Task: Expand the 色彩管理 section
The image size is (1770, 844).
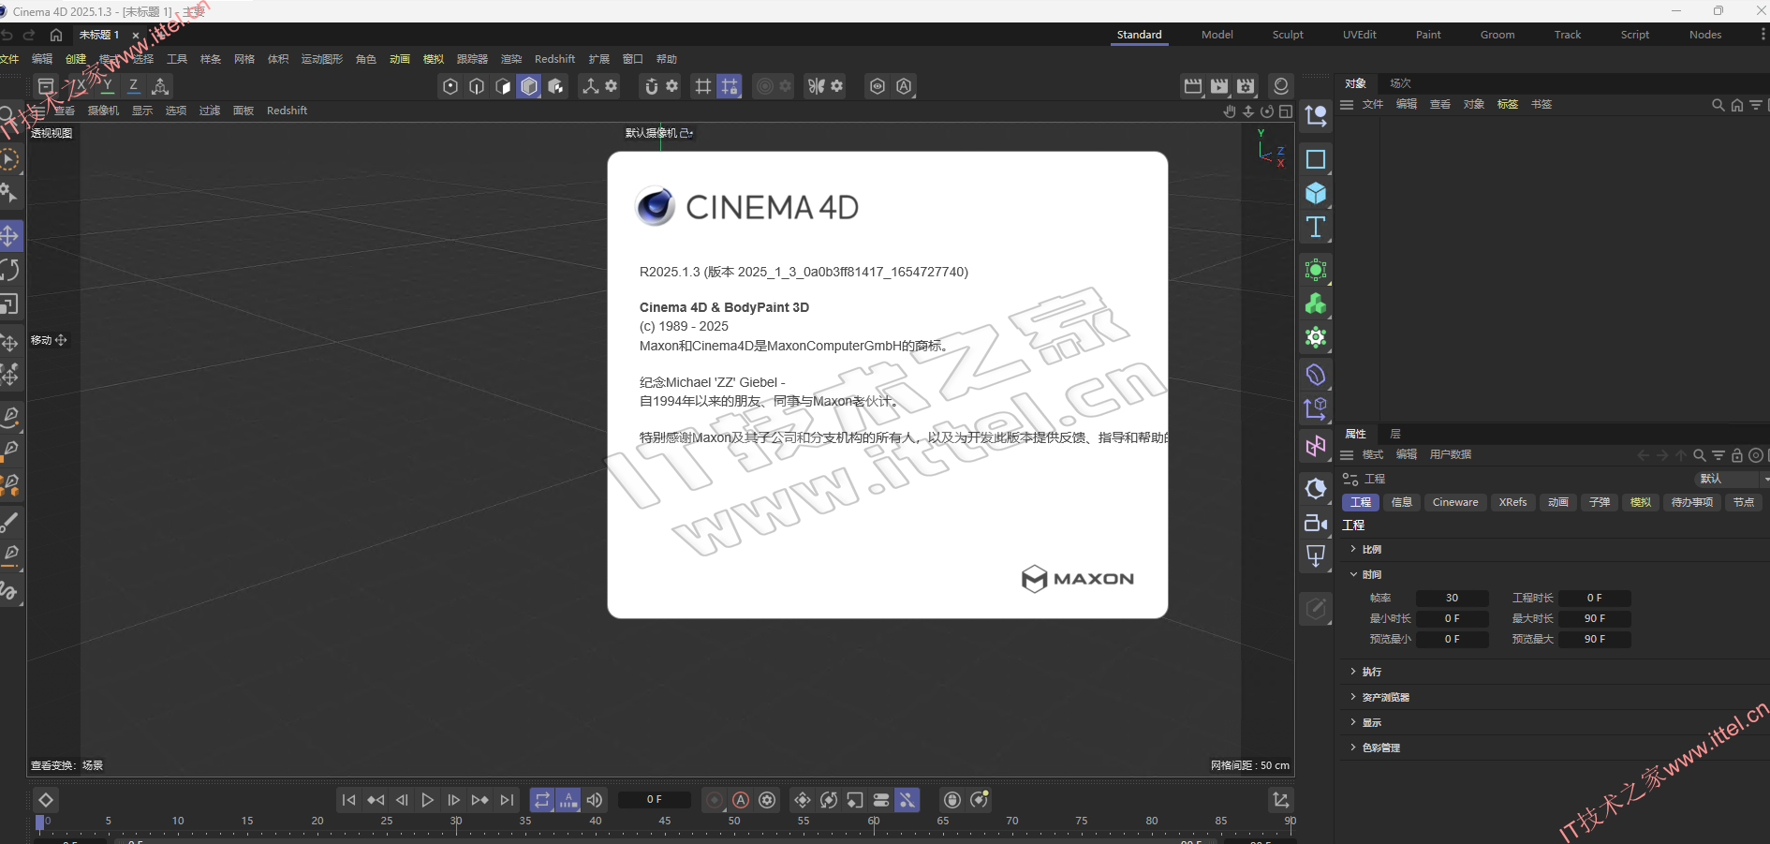Action: 1380,748
